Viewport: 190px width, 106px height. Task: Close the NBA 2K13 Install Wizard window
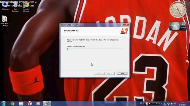(x=126, y=24)
